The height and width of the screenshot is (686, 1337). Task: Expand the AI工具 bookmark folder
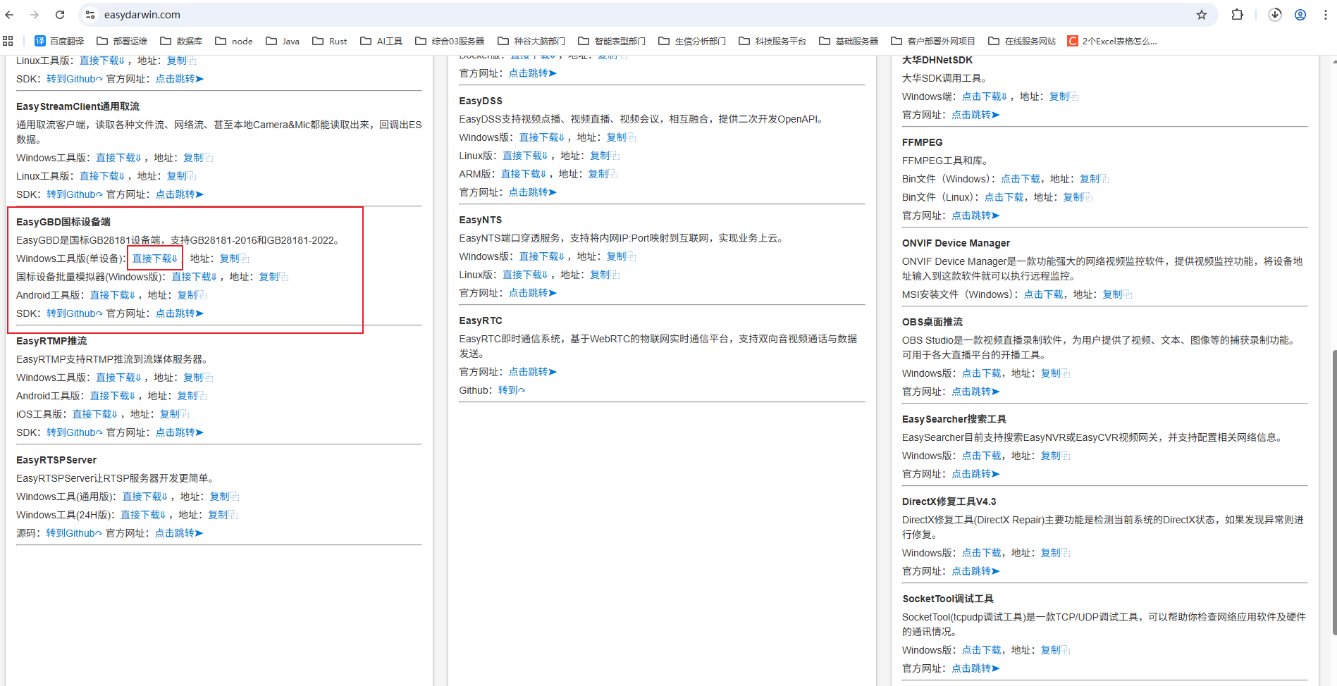coord(381,41)
